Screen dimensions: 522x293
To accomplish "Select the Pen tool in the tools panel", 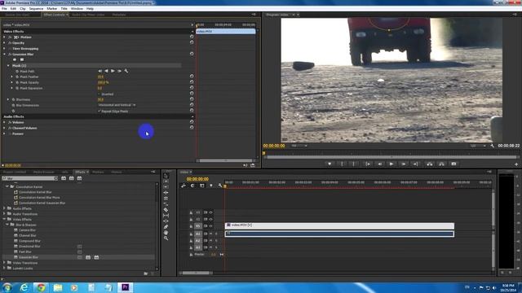I will [x=166, y=227].
